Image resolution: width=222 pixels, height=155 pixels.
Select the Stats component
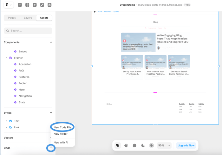point(22,102)
